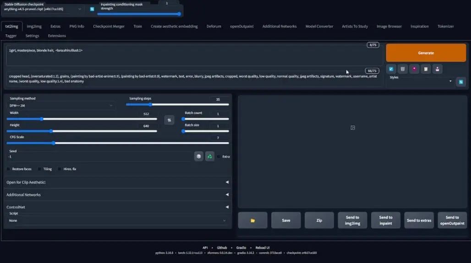Image resolution: width=471 pixels, height=263 pixels.
Task: Open Checkpoint Merger tab
Action: [109, 27]
